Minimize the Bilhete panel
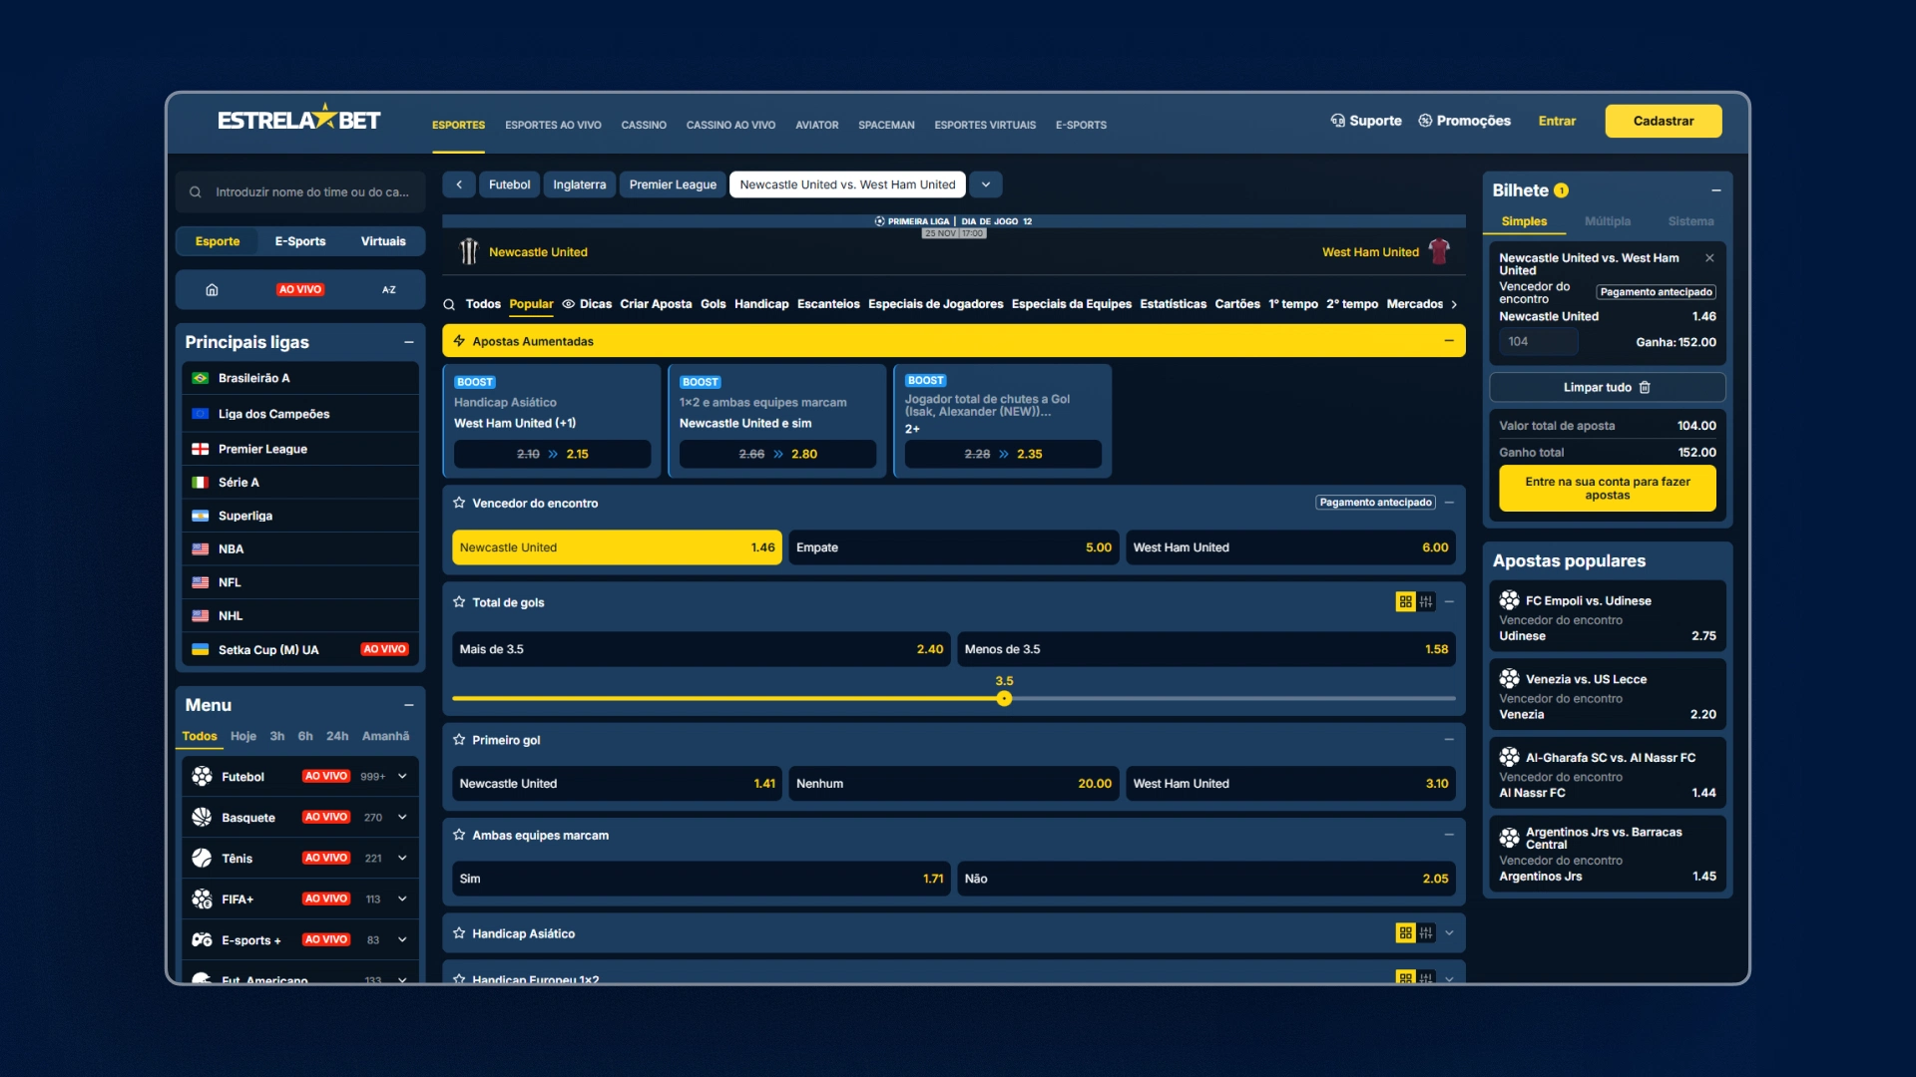The image size is (1916, 1077). click(1716, 190)
